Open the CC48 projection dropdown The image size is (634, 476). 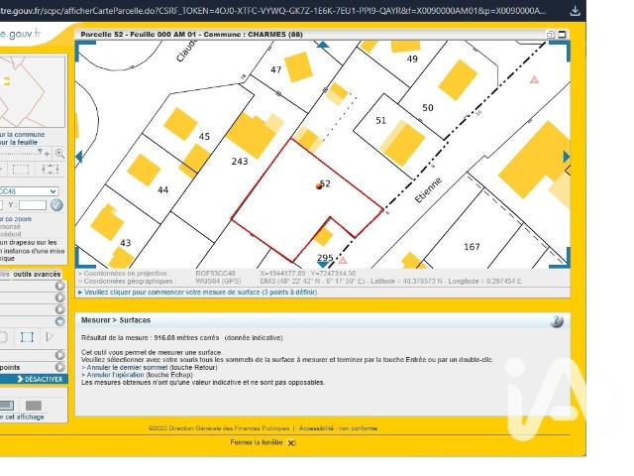[x=29, y=191]
